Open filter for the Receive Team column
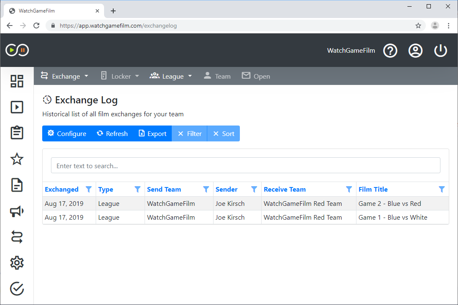The height and width of the screenshot is (305, 458). point(349,190)
